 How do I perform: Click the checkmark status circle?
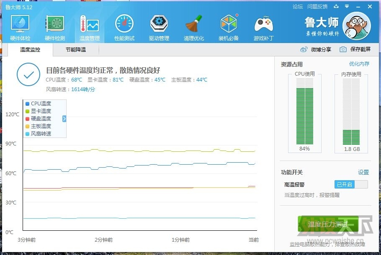[x=28, y=74]
